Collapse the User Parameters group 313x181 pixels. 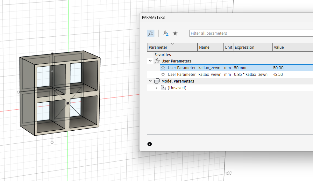pos(150,61)
